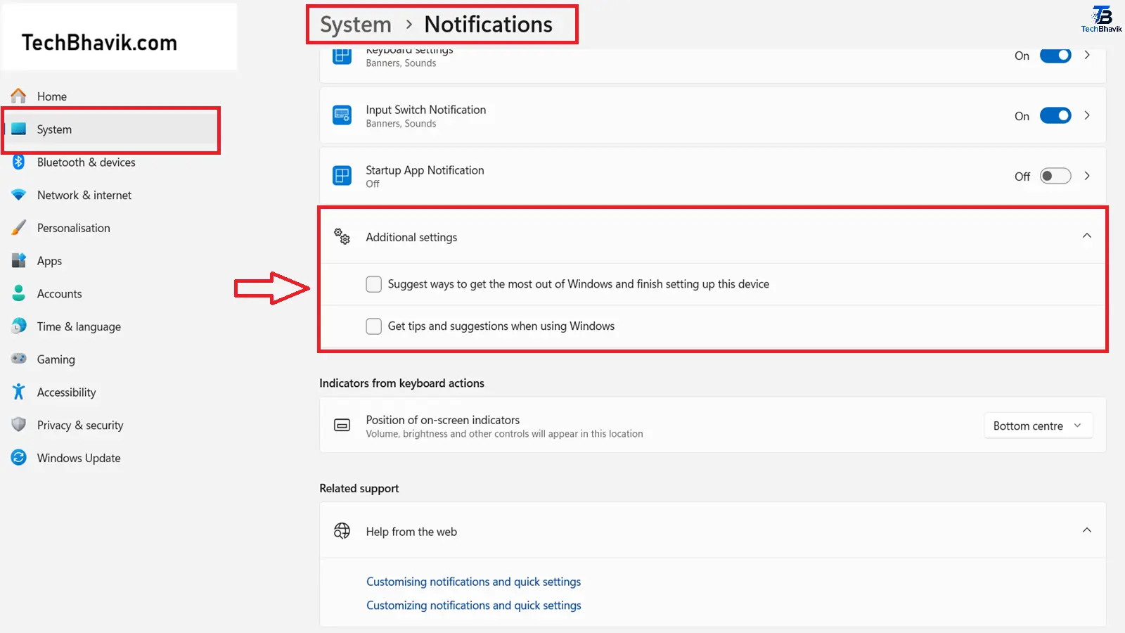Click the Accounts person icon
1125x633 pixels.
pyautogui.click(x=19, y=293)
